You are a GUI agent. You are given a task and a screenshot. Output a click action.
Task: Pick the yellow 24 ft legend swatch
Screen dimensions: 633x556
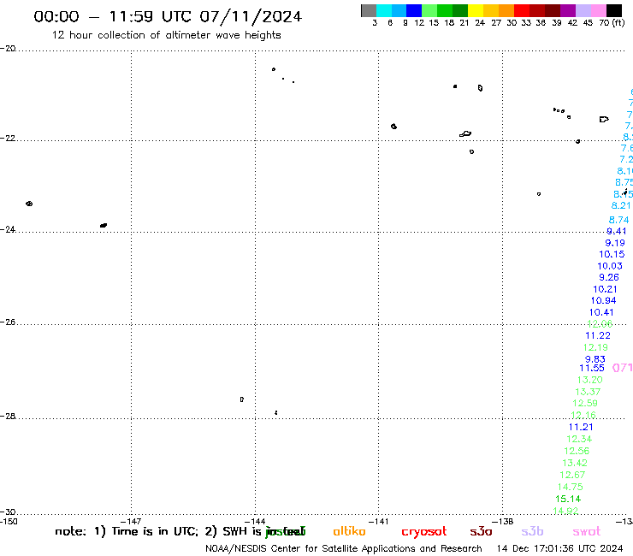pos(476,10)
